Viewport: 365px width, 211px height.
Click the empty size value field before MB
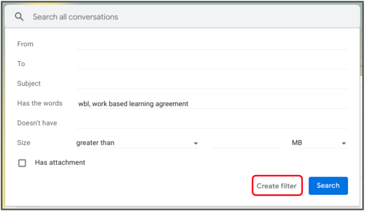click(246, 143)
